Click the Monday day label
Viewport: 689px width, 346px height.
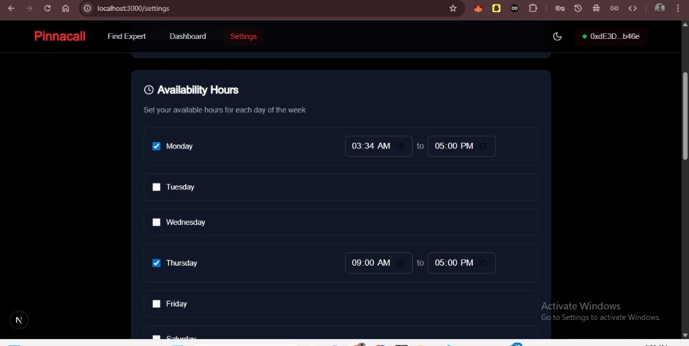(179, 146)
